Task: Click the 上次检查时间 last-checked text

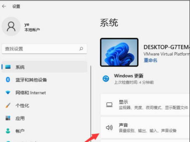Action: pyautogui.click(x=134, y=83)
